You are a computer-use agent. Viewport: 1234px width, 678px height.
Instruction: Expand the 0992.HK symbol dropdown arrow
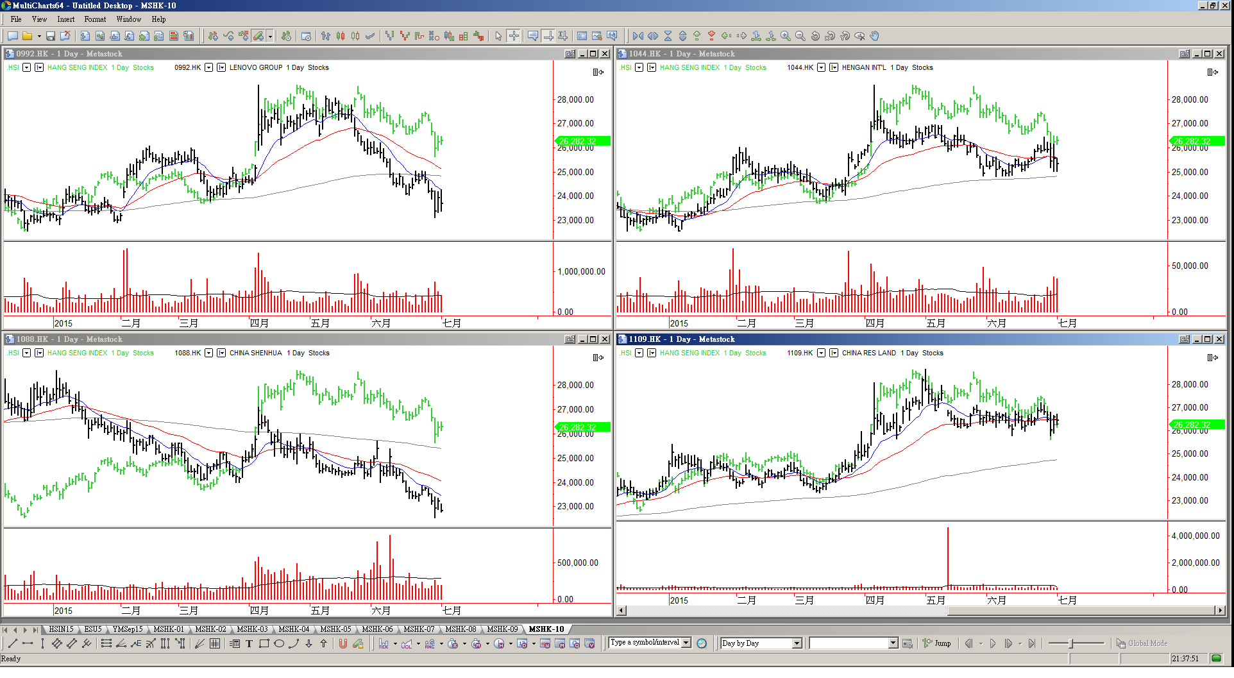(x=209, y=68)
